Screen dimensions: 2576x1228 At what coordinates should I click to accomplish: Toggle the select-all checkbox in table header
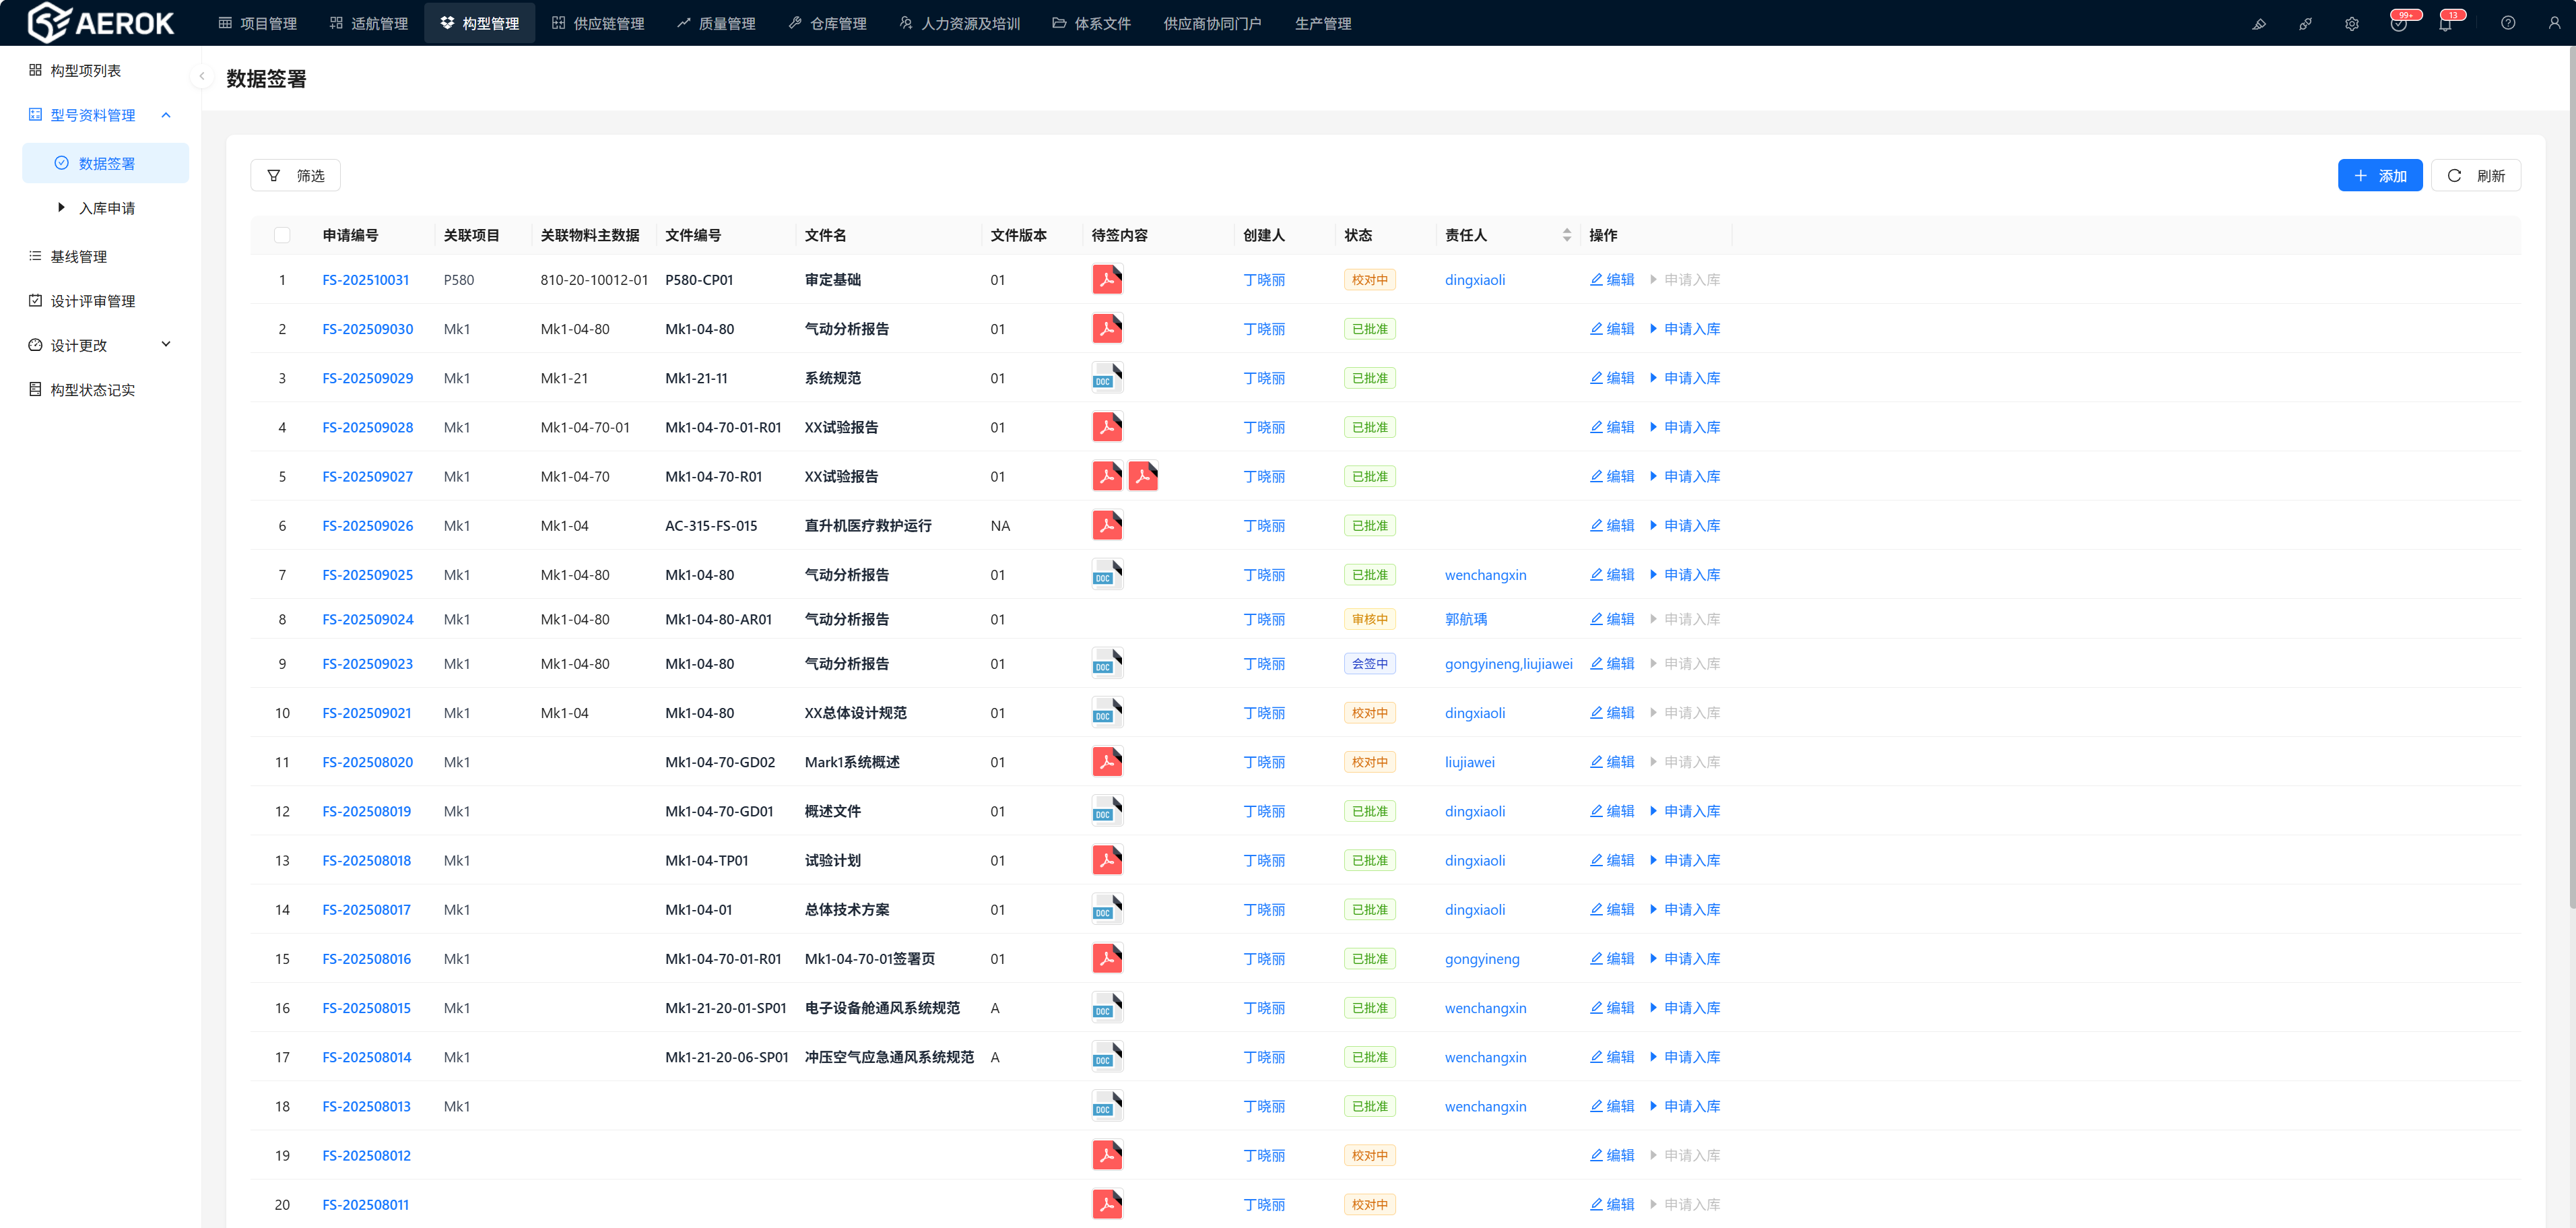(x=282, y=235)
